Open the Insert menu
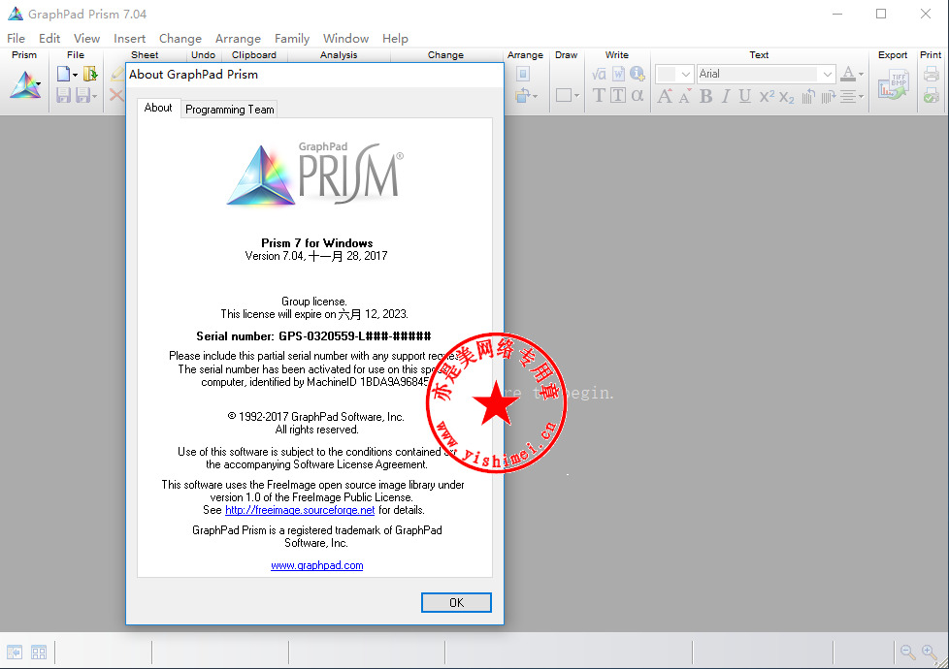949x669 pixels. [129, 39]
